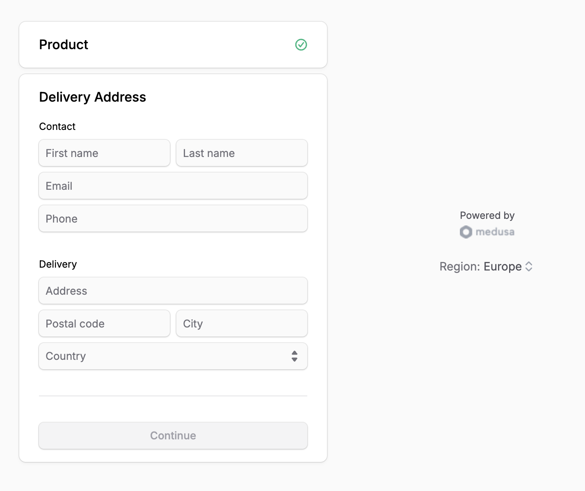
Task: Click the Contact section label
Action: click(57, 126)
